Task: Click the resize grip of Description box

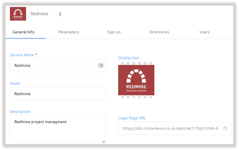Action: (x=104, y=141)
